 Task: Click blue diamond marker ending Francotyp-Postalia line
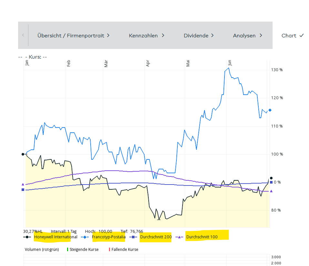click(x=270, y=110)
